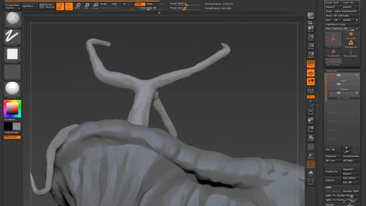This screenshot has height=206, width=366.
Task: Open the alpha selector square
Action: coord(13,54)
